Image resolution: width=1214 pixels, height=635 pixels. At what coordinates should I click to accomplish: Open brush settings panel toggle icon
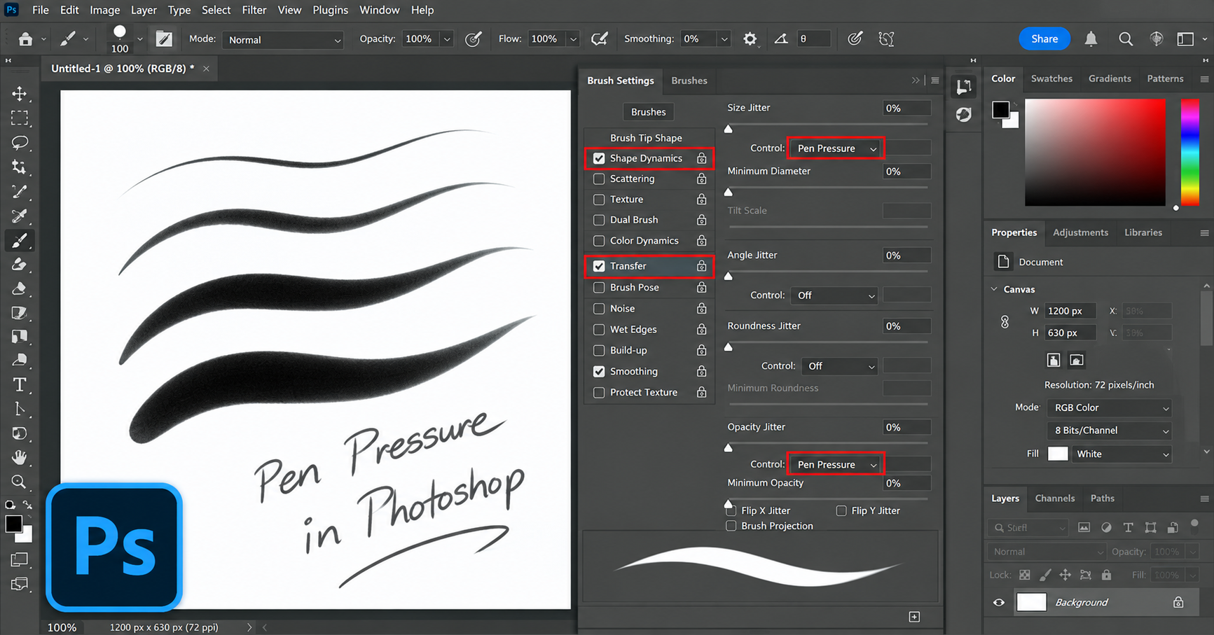(164, 39)
